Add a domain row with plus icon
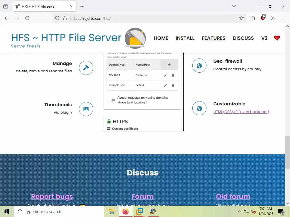Screen dimensions: 290x217 (169, 65)
